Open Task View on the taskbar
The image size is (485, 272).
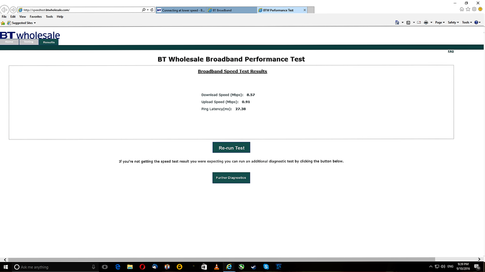click(x=104, y=267)
